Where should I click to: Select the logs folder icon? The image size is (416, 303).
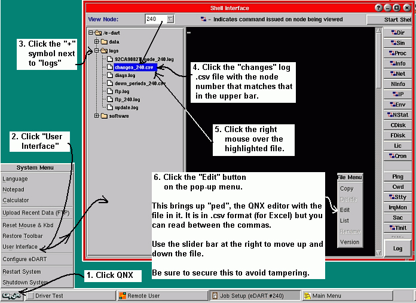pos(104,51)
